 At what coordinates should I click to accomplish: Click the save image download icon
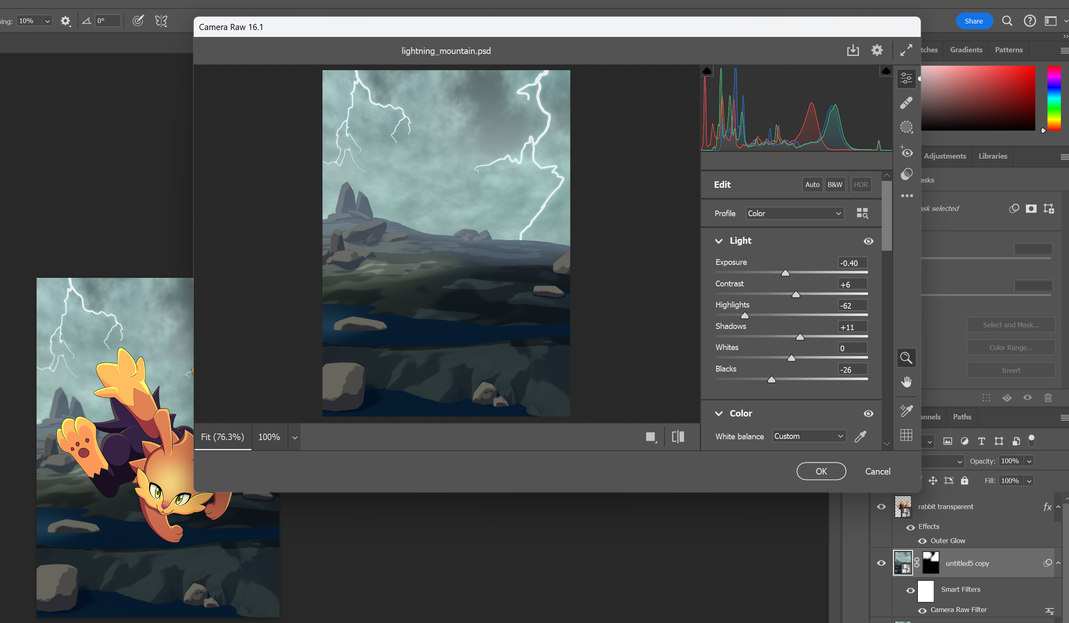coord(853,50)
